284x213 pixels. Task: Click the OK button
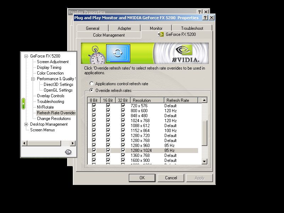[x=142, y=178]
